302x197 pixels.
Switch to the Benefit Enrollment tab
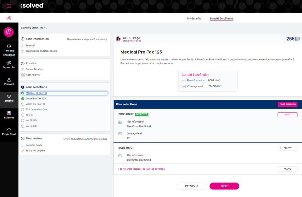tap(221, 19)
